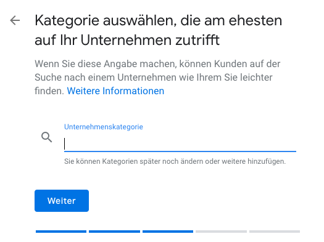324x242 pixels.
Task: Open the Weitere Informationen link
Action: coord(115,91)
